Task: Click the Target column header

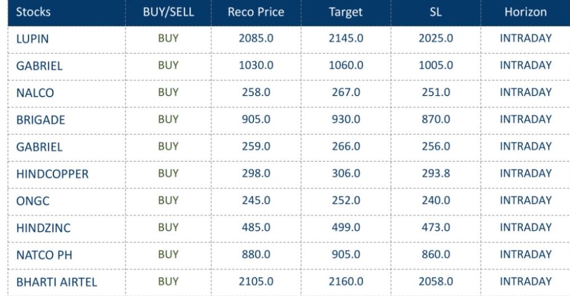Action: (x=345, y=12)
